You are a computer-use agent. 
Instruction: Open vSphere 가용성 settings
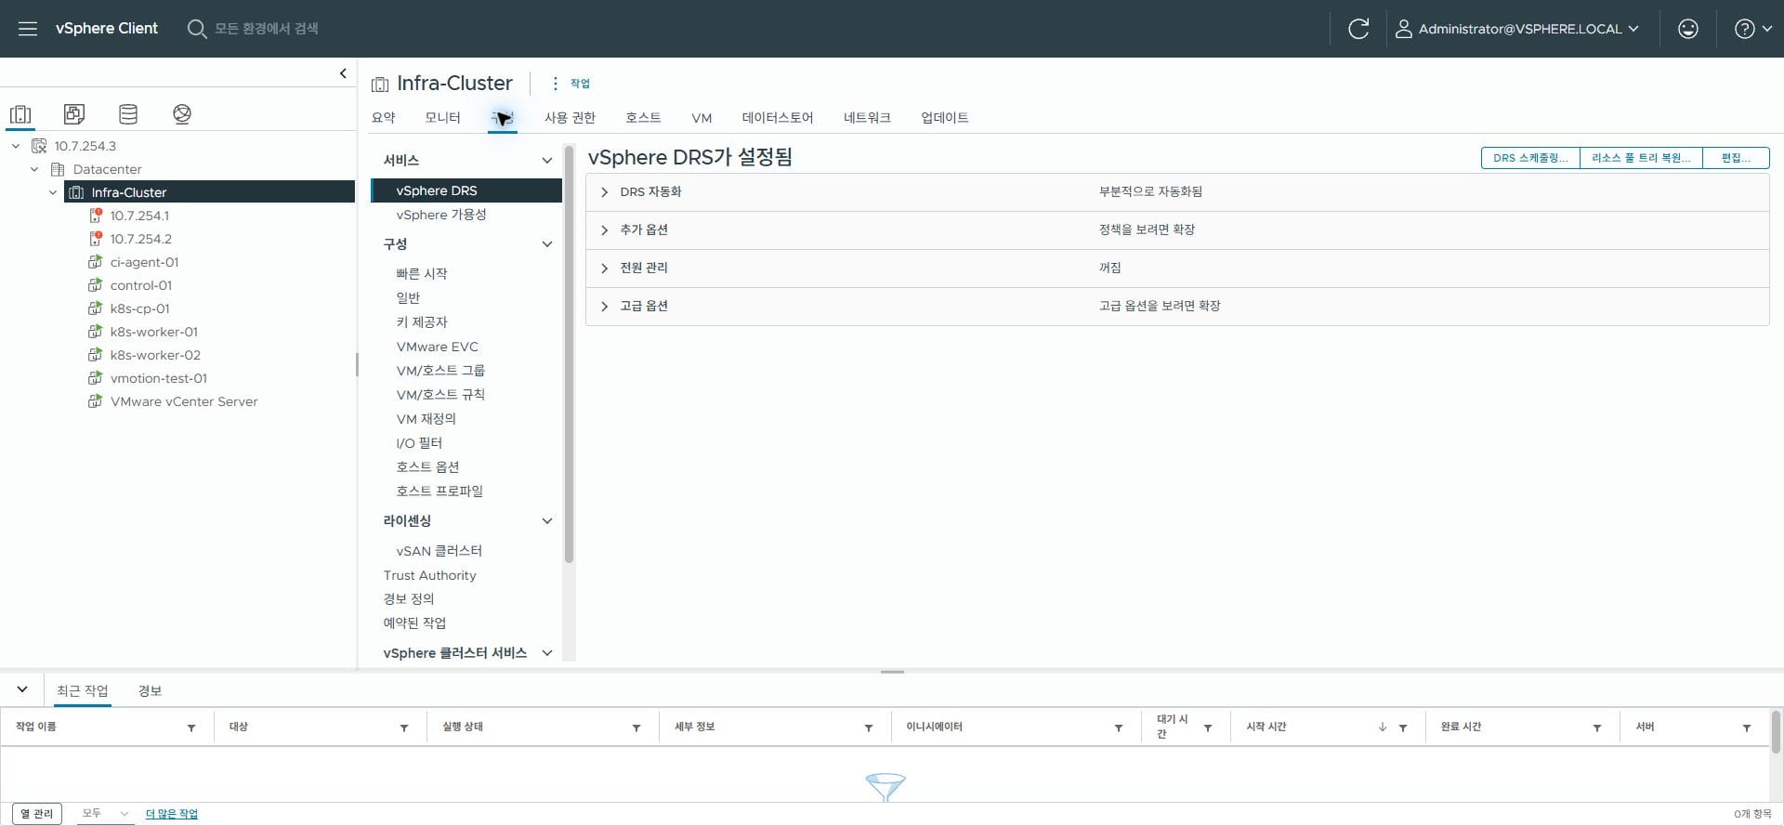(x=441, y=215)
